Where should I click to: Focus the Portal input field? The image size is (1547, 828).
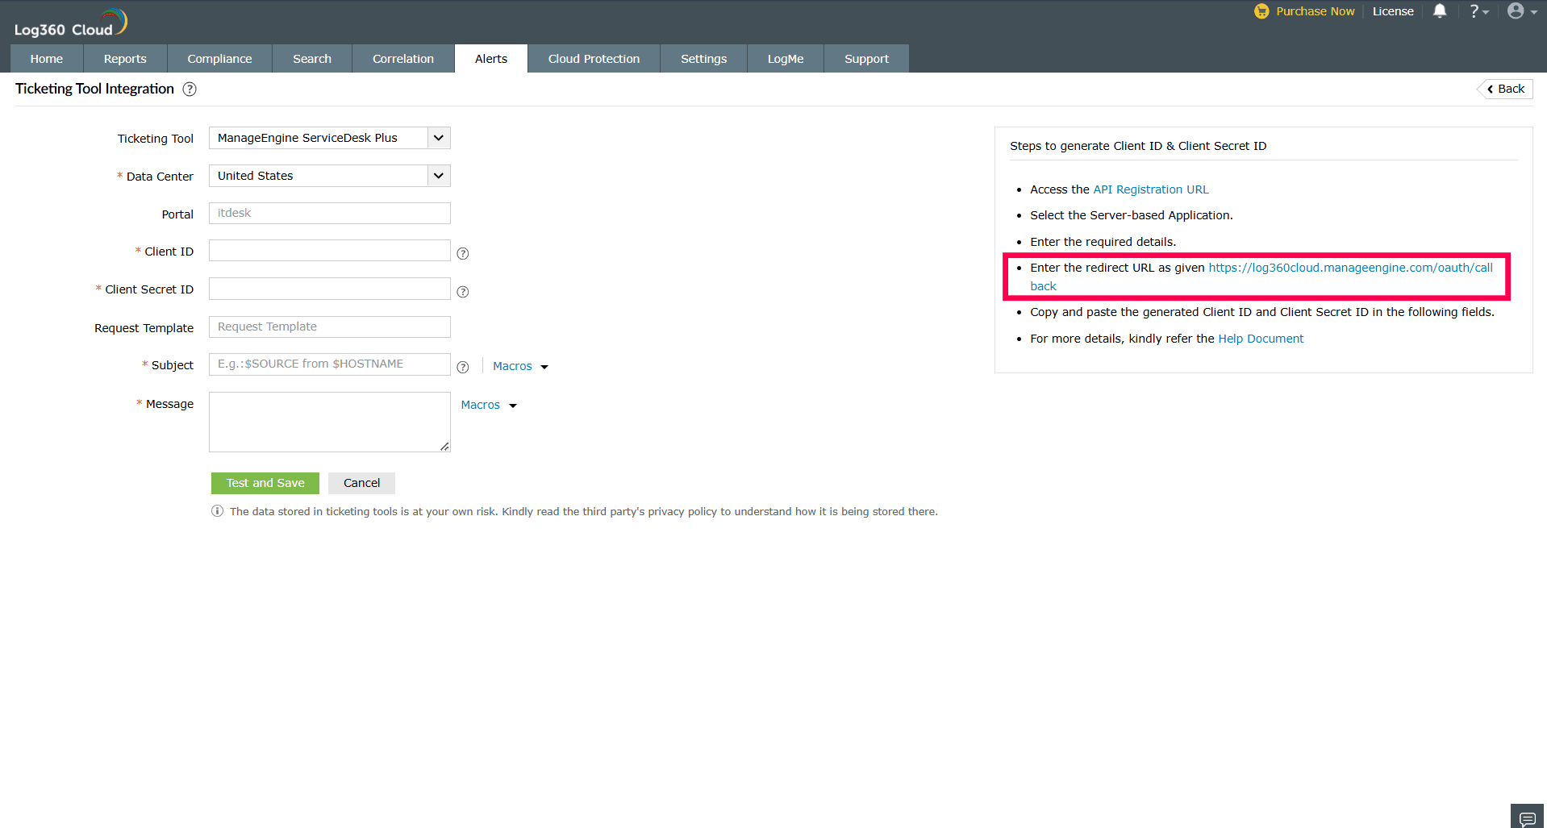tap(329, 214)
